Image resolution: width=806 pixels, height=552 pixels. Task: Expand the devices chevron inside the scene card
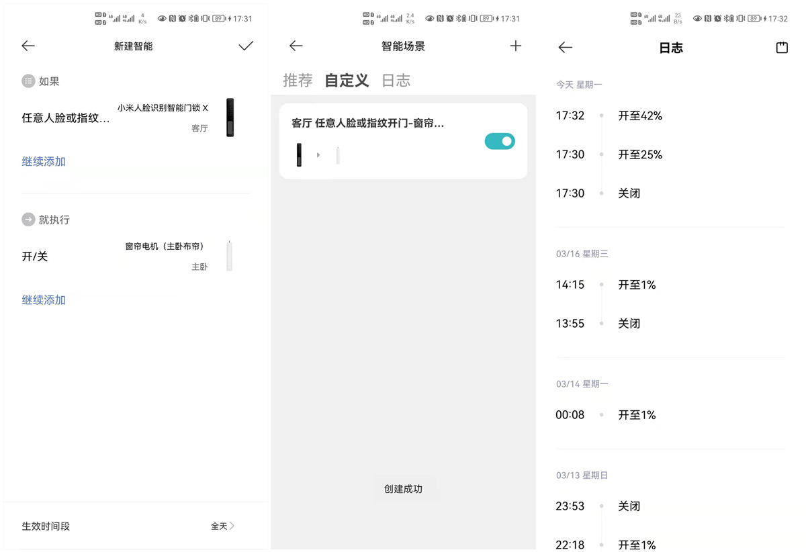pyautogui.click(x=318, y=154)
